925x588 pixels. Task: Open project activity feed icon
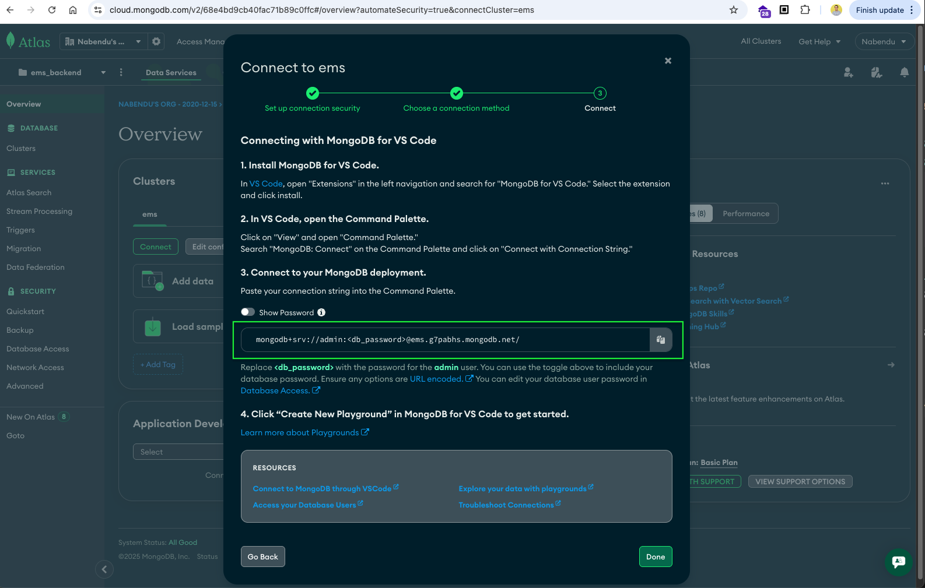(x=877, y=72)
